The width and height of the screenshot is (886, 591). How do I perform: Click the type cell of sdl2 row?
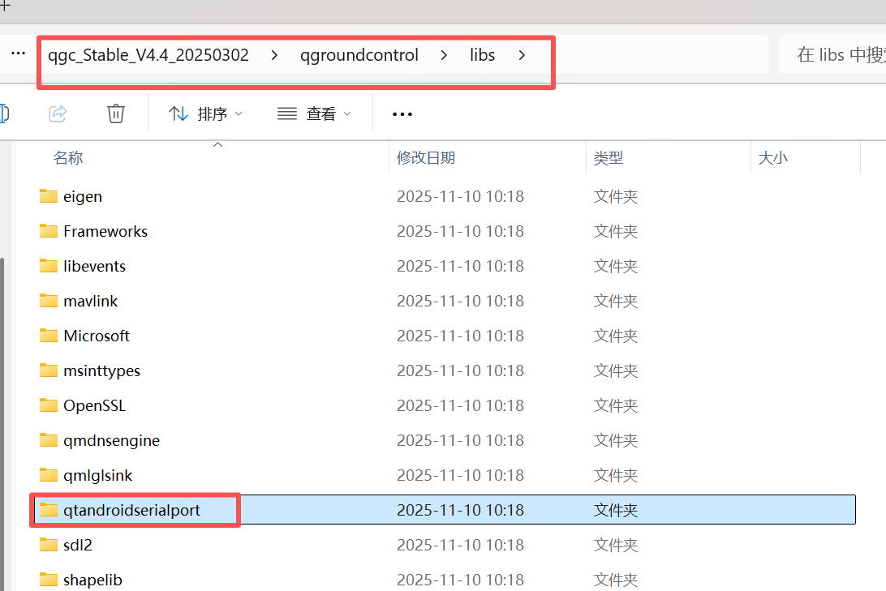615,546
